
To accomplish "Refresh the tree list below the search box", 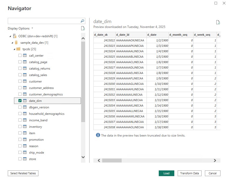I will pos(83,28).
